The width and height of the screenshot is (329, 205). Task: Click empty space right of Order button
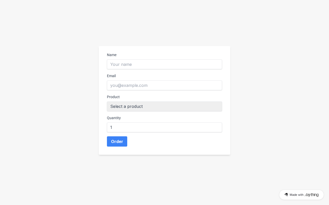pyautogui.click(x=175, y=141)
